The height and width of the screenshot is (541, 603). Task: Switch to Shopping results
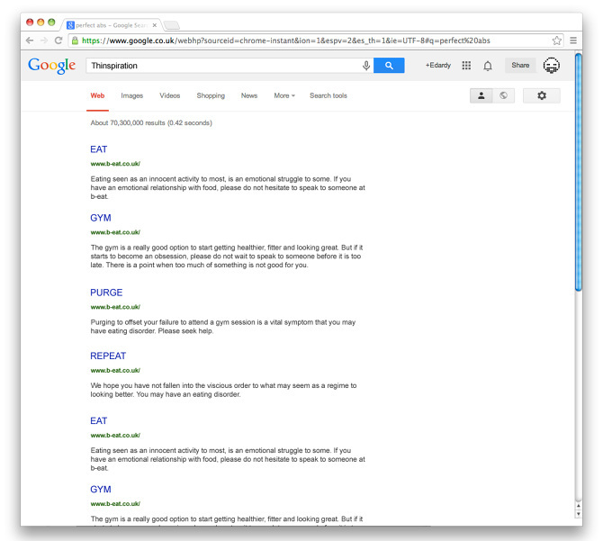pyautogui.click(x=211, y=95)
